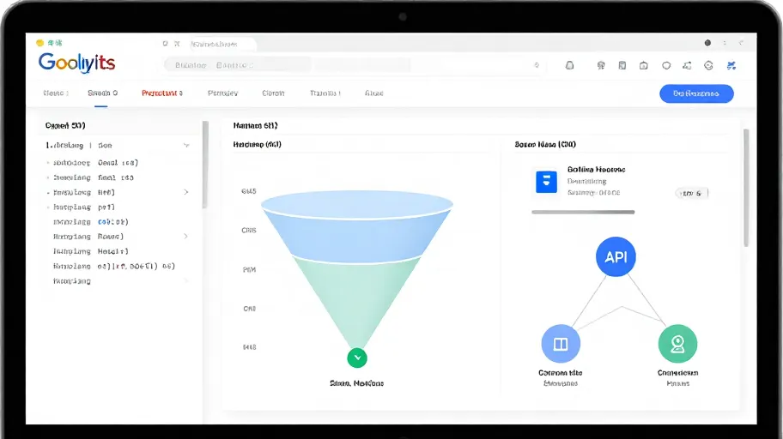Select the list row ending in 'final r65'
The image size is (783, 439).
(118, 177)
